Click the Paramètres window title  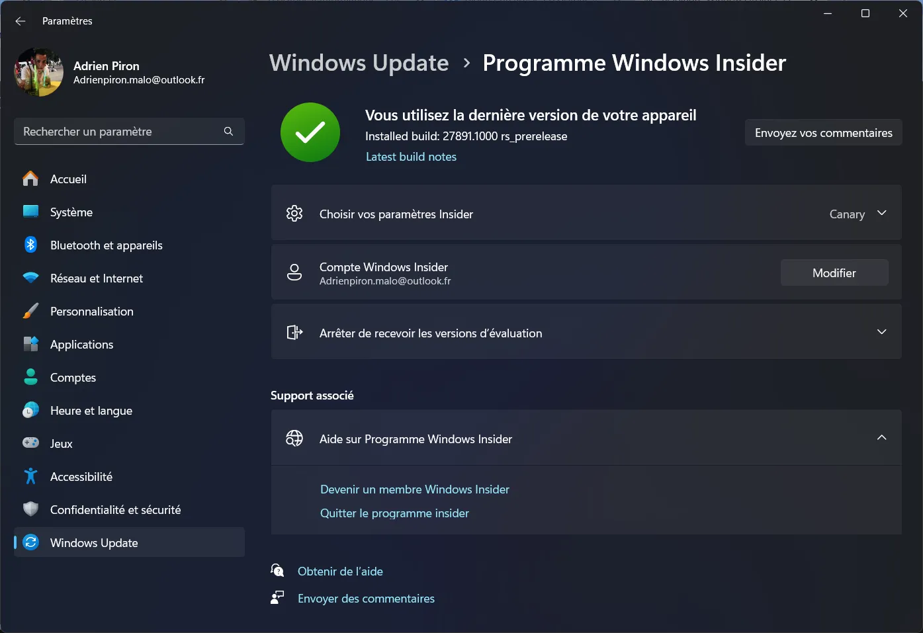point(67,21)
